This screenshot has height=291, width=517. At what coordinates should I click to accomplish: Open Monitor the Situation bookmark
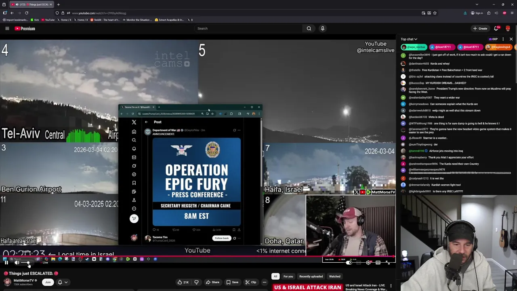(x=137, y=20)
